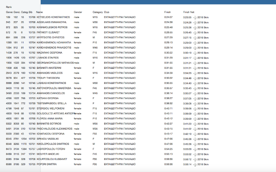276x172 pixels.
Task: Click the arrow icon in FLOROU ANNA MARIA row
Action: point(195,119)
